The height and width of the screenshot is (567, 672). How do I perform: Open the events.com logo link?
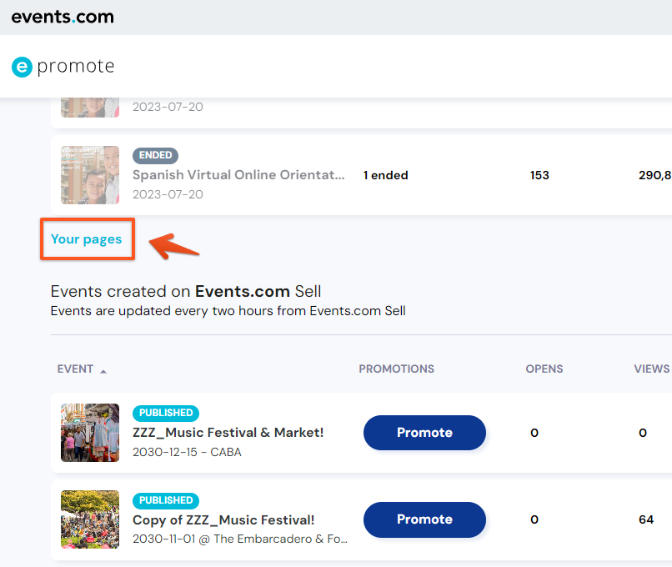[63, 17]
